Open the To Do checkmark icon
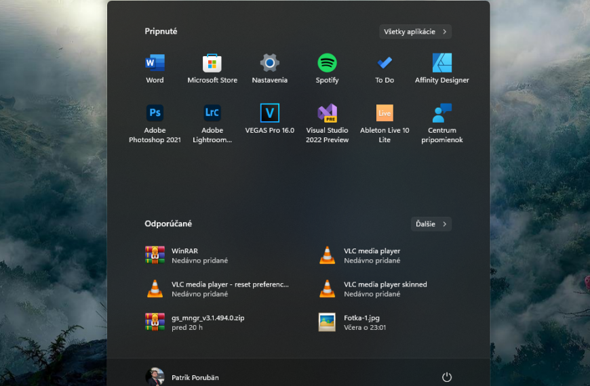Viewport: 590px width, 386px height. pos(385,63)
